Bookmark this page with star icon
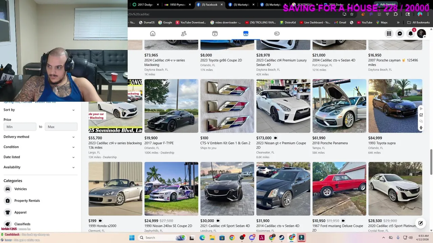Screen dimensions: 433x243 click(352, 14)
